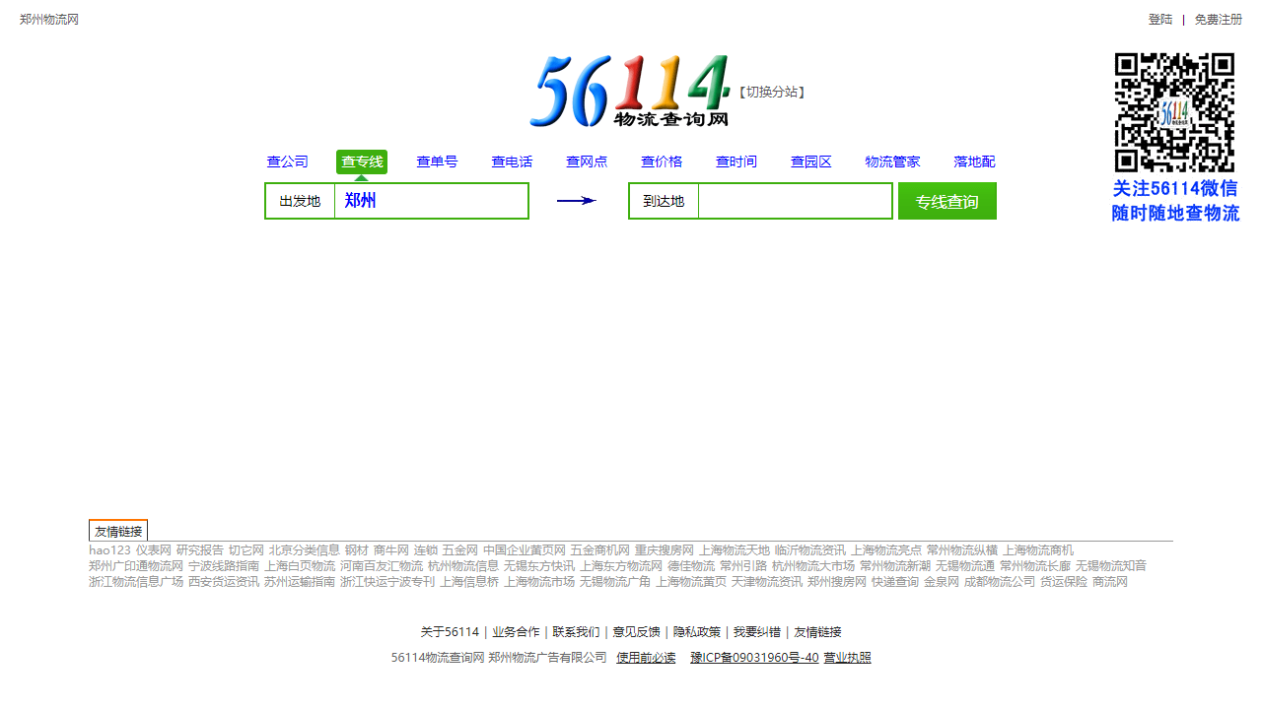Click the 我要纠错 footer link

click(757, 632)
